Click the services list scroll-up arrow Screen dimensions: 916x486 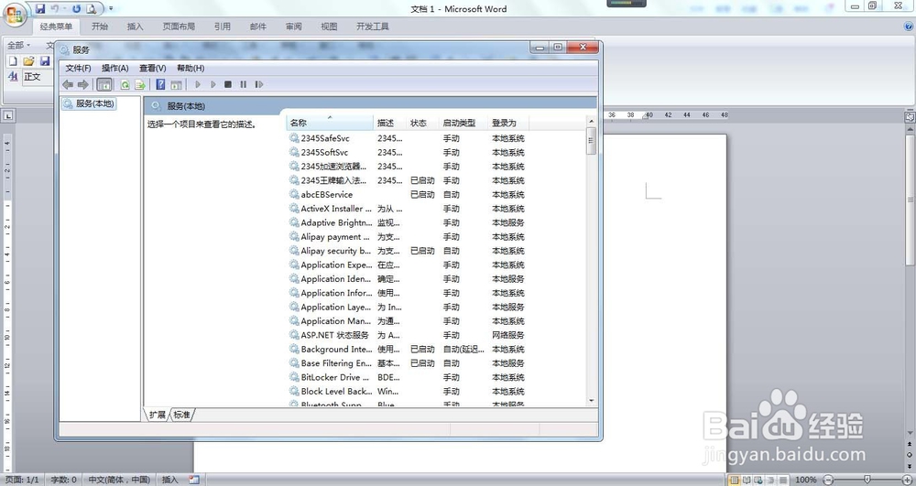point(591,122)
